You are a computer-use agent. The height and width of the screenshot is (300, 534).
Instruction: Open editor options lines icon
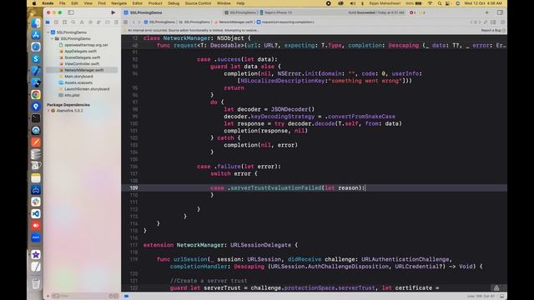click(x=493, y=22)
